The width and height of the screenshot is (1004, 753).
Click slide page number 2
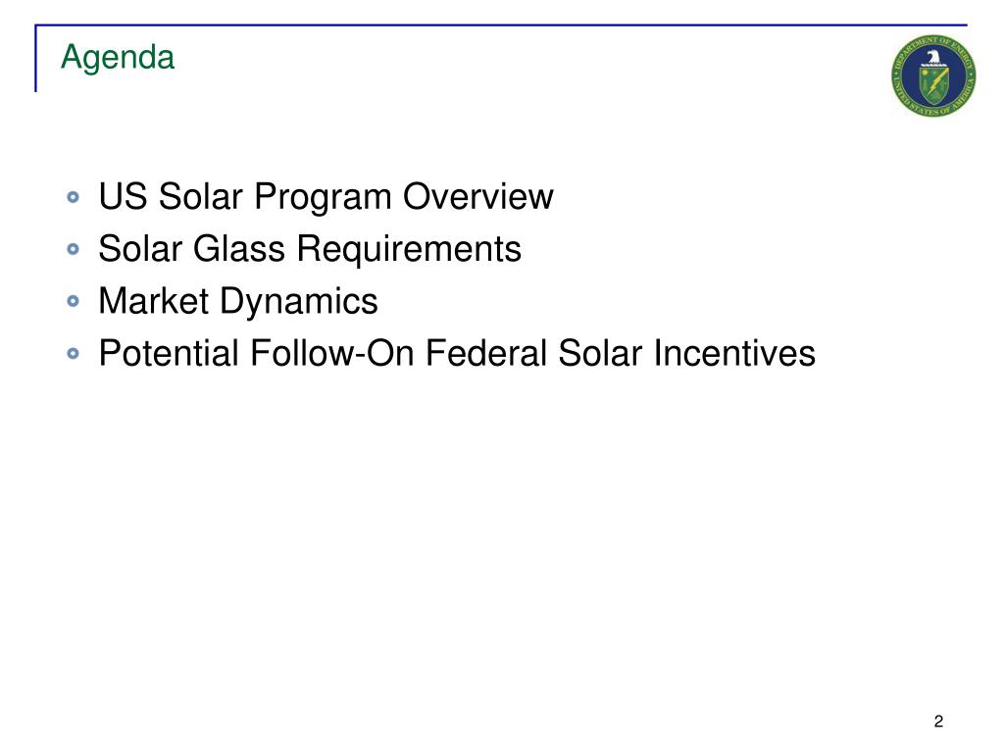[938, 722]
